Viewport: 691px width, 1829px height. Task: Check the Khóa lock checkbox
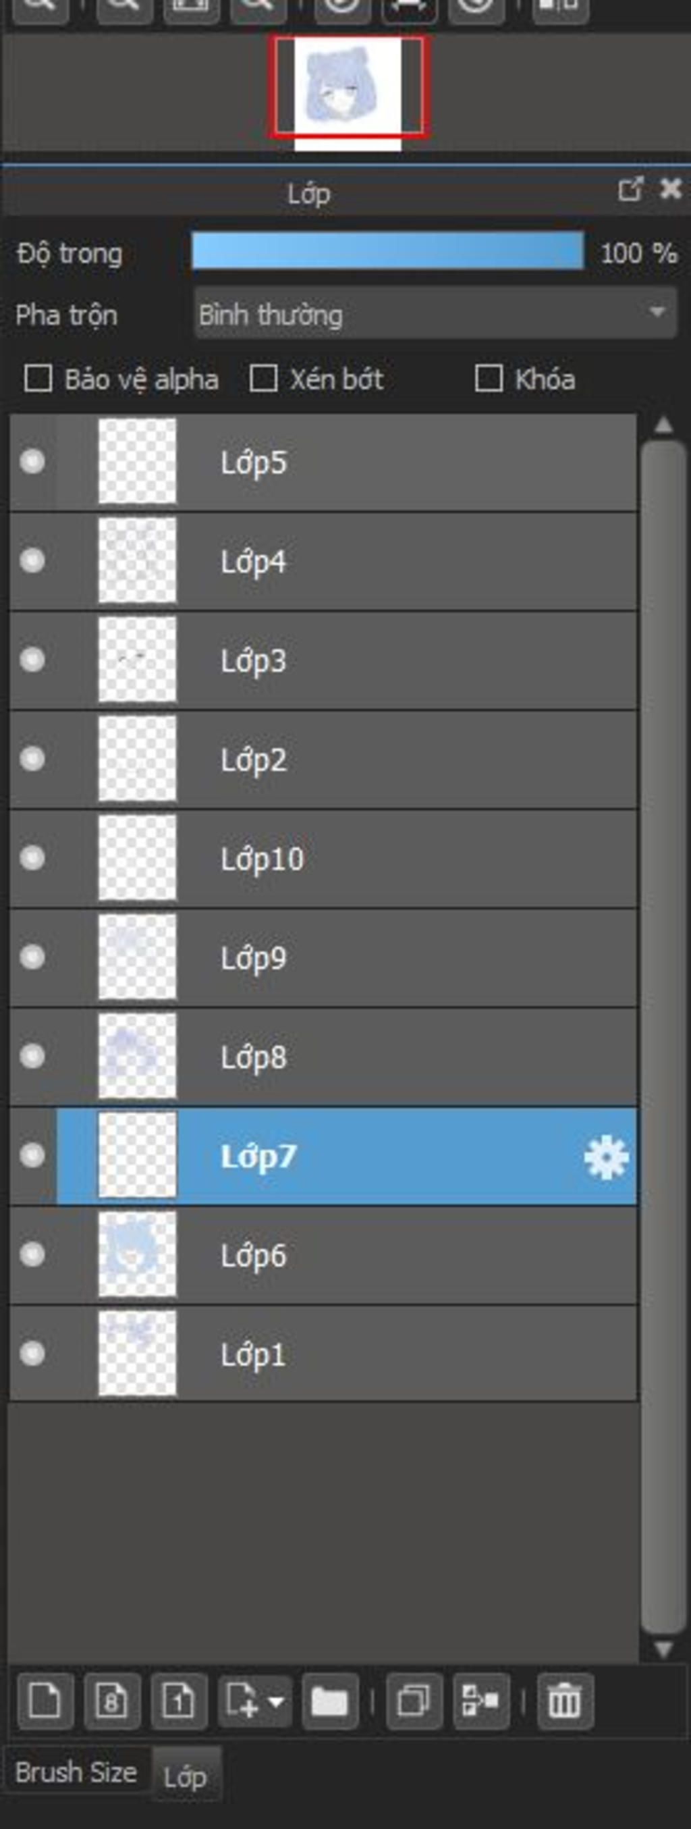(489, 379)
